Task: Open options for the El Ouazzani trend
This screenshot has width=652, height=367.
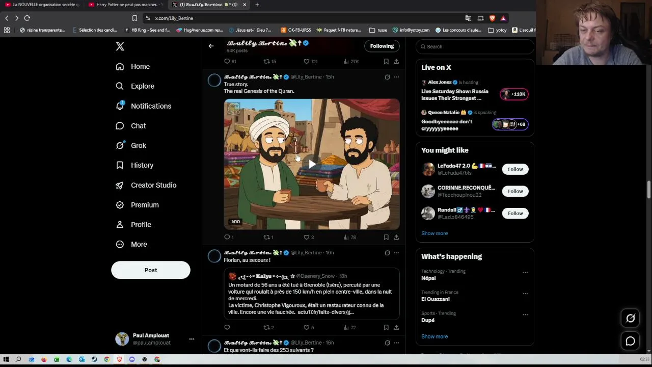Action: point(525,294)
